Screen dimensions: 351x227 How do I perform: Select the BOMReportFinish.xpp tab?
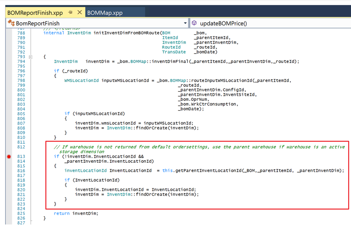click(35, 13)
